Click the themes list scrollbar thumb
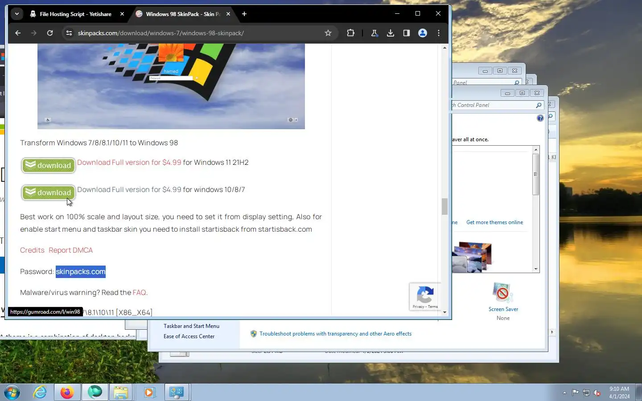This screenshot has height=401, width=642. 536,174
